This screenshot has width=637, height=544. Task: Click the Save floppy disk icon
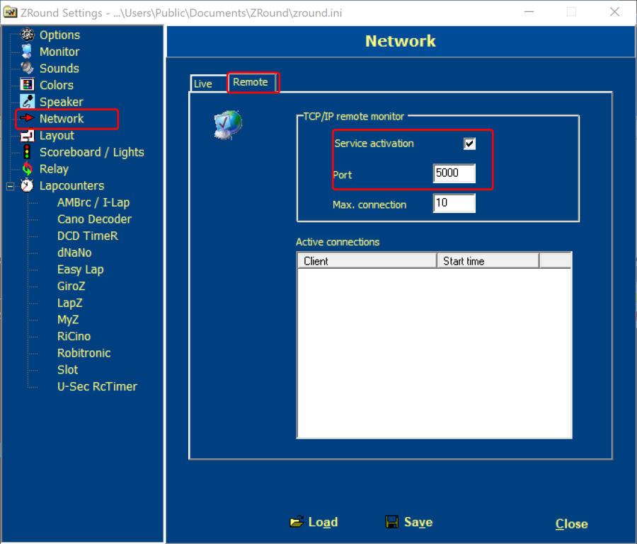392,521
